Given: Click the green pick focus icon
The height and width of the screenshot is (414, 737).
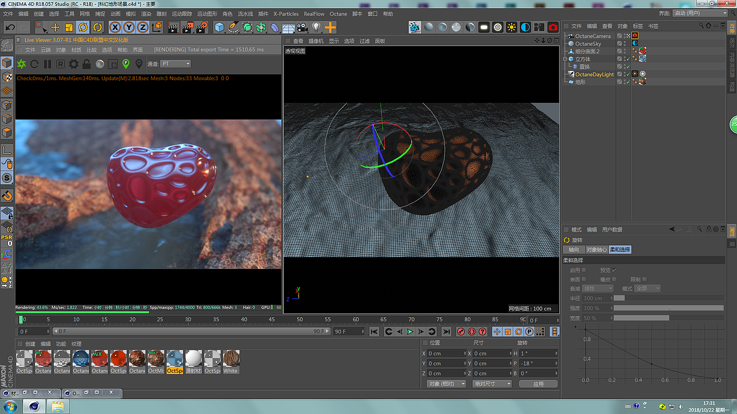Looking at the screenshot, I should tap(126, 64).
